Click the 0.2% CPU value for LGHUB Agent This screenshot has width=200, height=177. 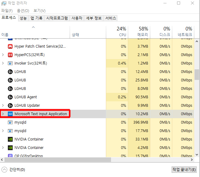point(122,97)
